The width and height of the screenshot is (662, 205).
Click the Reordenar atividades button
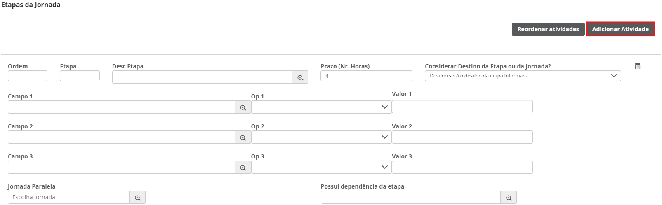click(x=548, y=29)
